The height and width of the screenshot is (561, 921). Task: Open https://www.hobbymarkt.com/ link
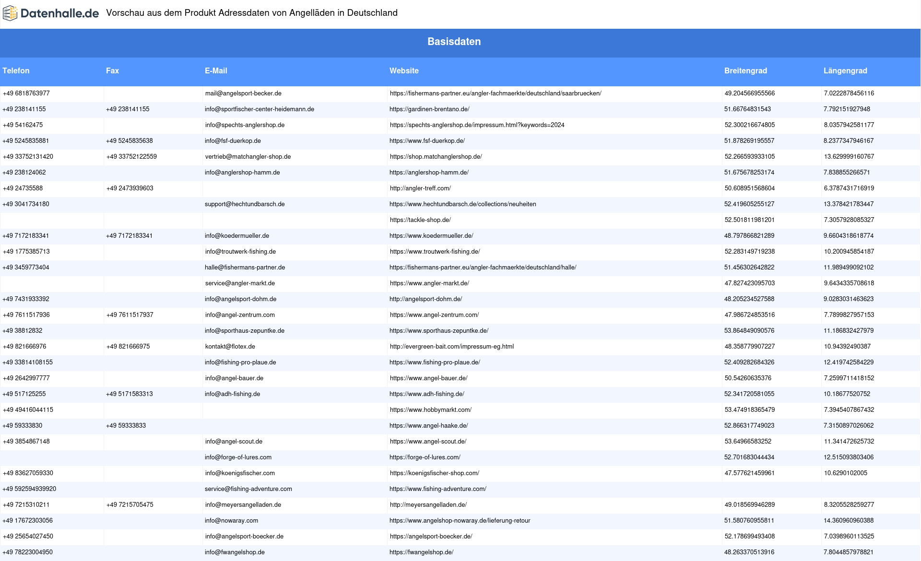431,410
